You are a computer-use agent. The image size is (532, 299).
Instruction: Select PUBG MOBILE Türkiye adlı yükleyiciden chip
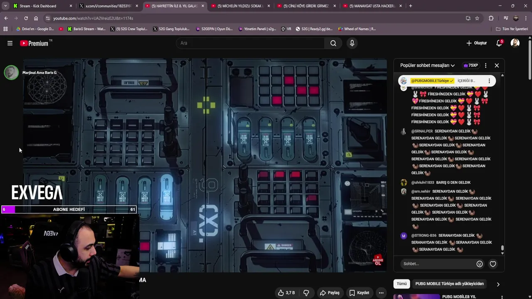449,284
